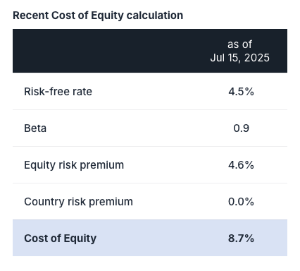The width and height of the screenshot is (300, 271).
Task: Click the Equity risk premium label
Action: pyautogui.click(x=74, y=165)
